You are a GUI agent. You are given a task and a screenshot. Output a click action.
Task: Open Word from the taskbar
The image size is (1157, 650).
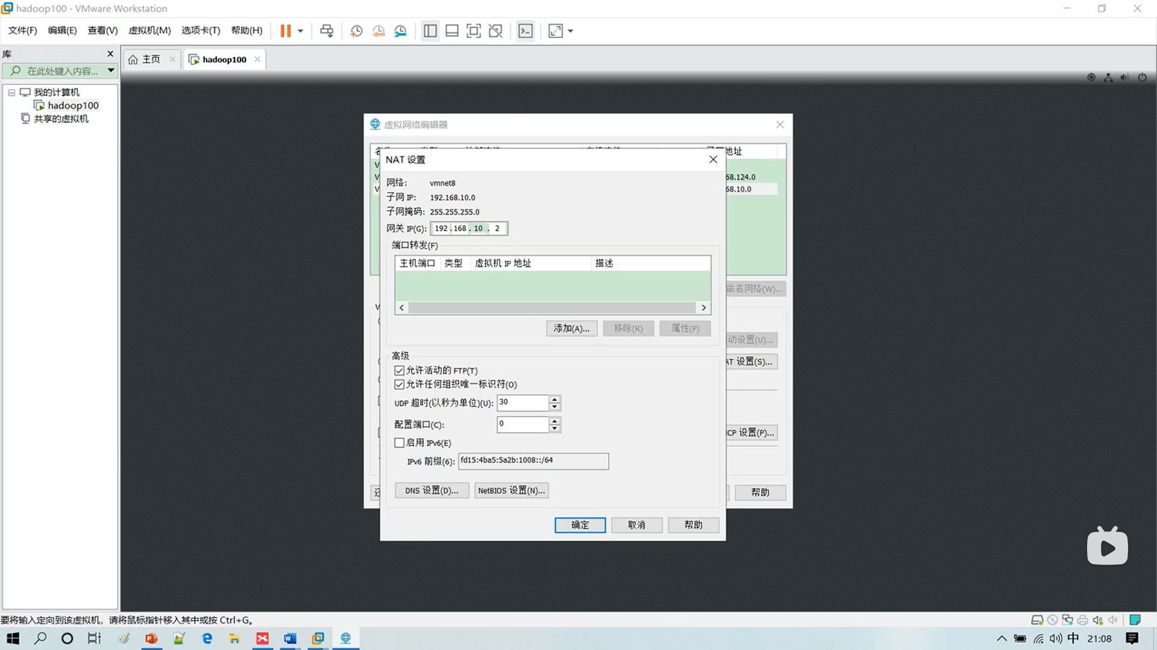point(290,639)
